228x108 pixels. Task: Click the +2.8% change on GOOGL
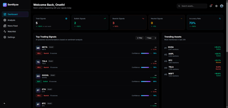click(154, 77)
